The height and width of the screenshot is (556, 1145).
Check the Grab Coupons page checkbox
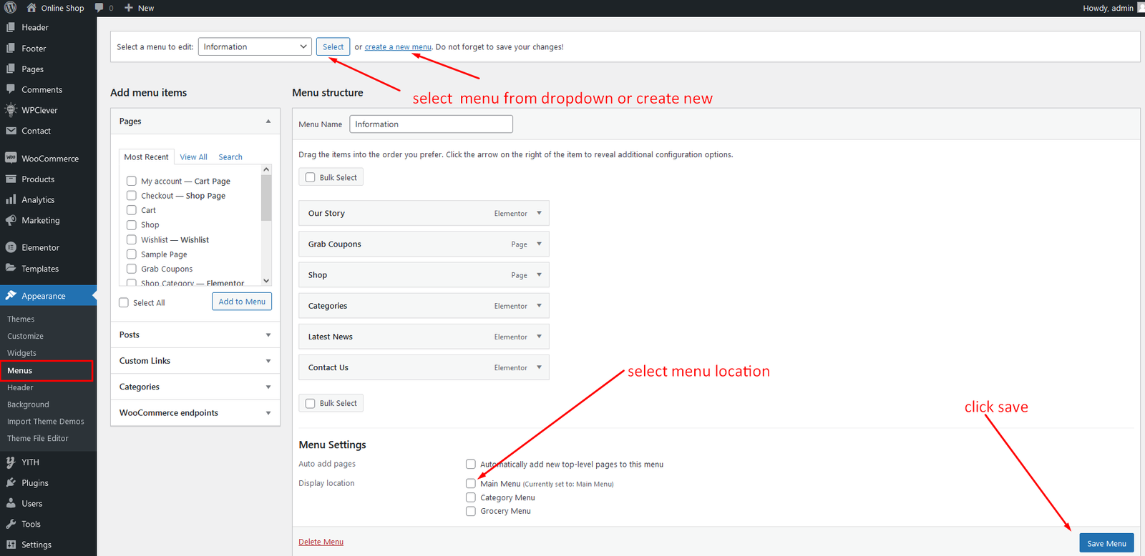tap(132, 269)
